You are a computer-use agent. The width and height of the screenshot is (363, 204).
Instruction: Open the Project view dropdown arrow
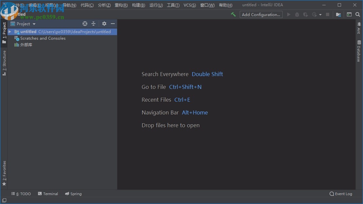34,24
